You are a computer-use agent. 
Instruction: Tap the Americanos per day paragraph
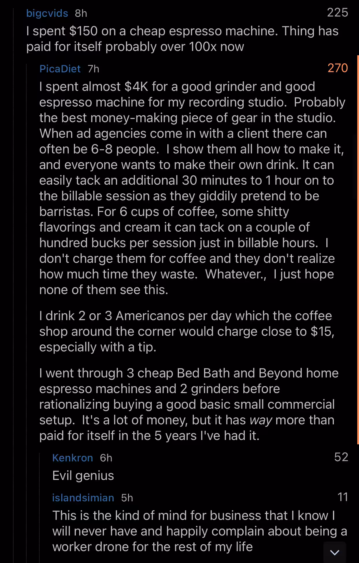click(x=187, y=331)
